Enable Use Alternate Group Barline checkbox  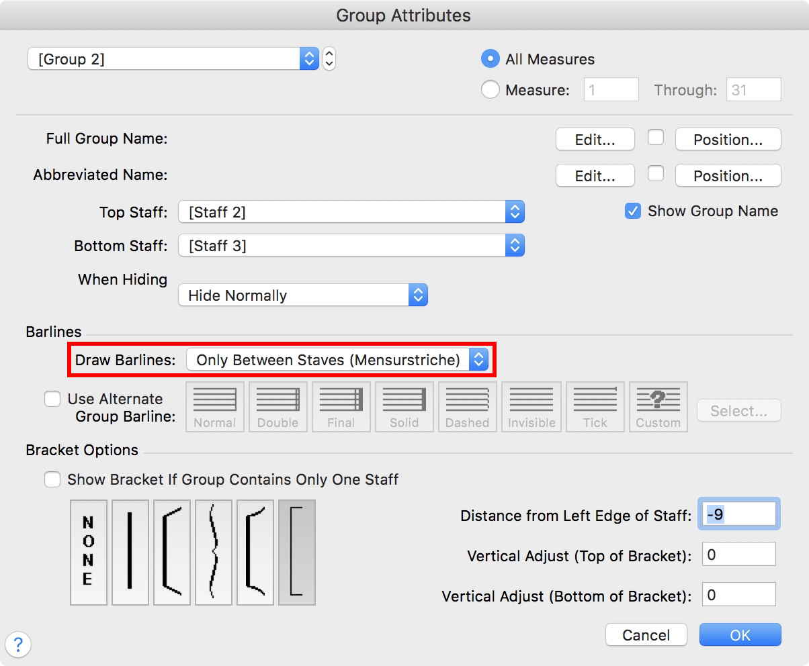pyautogui.click(x=52, y=399)
